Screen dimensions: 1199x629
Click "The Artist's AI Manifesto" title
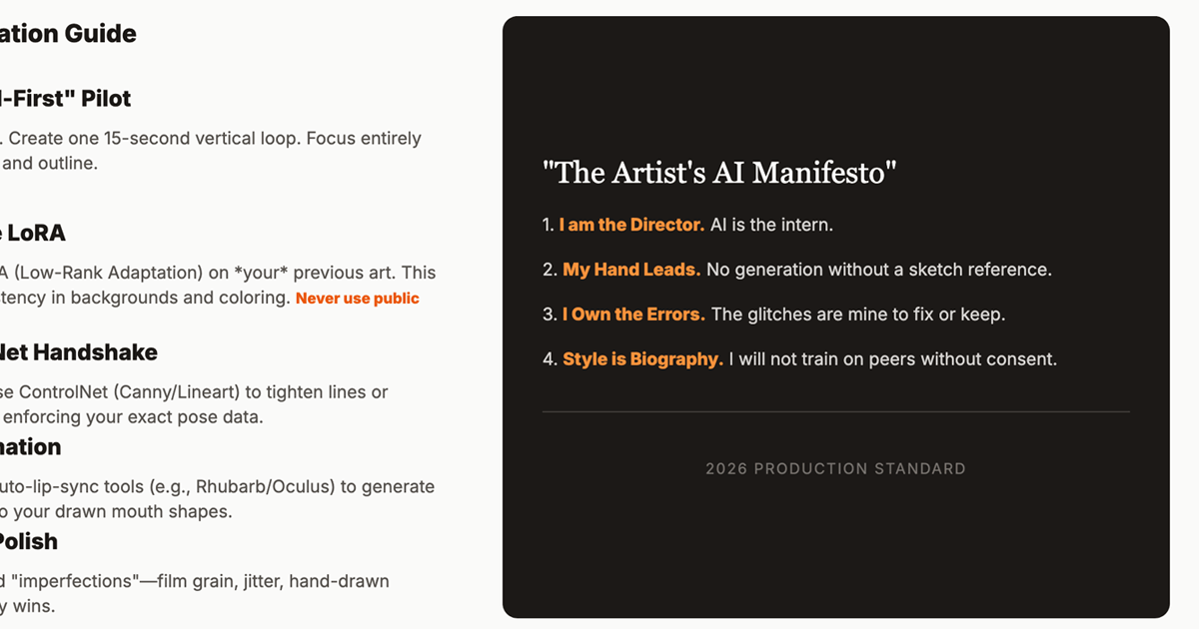pos(719,173)
